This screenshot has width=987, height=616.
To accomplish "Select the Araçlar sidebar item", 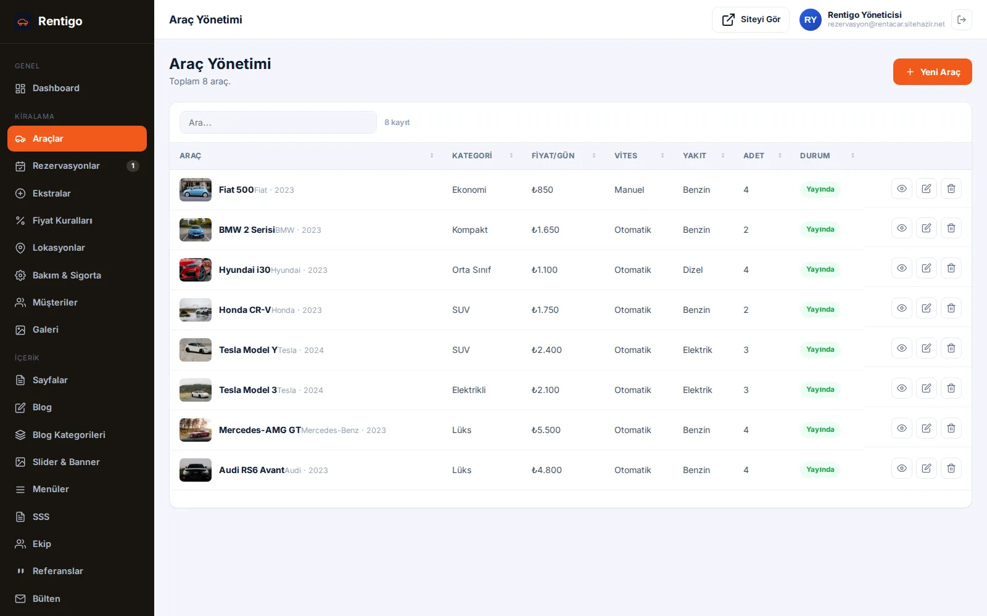I will (x=77, y=139).
